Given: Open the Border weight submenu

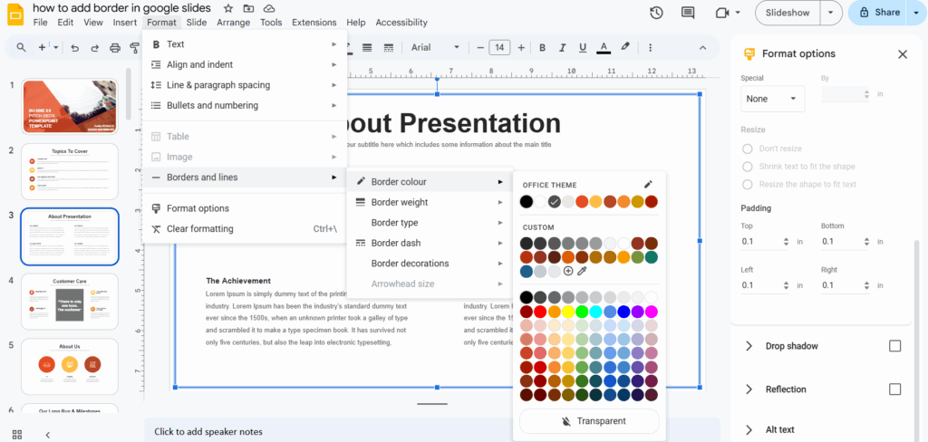Looking at the screenshot, I should [429, 202].
